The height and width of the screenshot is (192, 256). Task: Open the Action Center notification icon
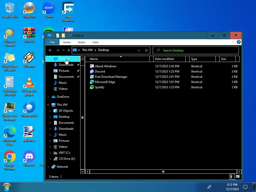pyautogui.click(x=245, y=187)
